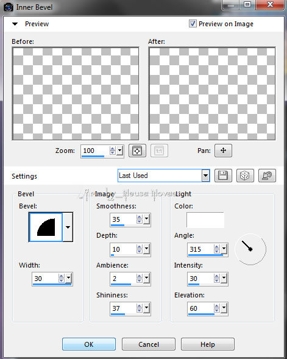Collapse the Preview section triangle
This screenshot has width=287, height=359.
click(x=15, y=24)
